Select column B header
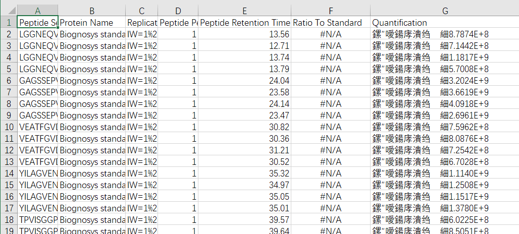The height and width of the screenshot is (234, 519). click(x=92, y=11)
